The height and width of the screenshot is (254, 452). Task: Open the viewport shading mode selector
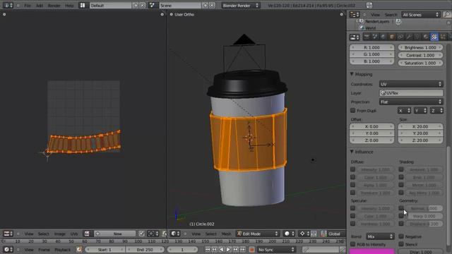[289, 234]
